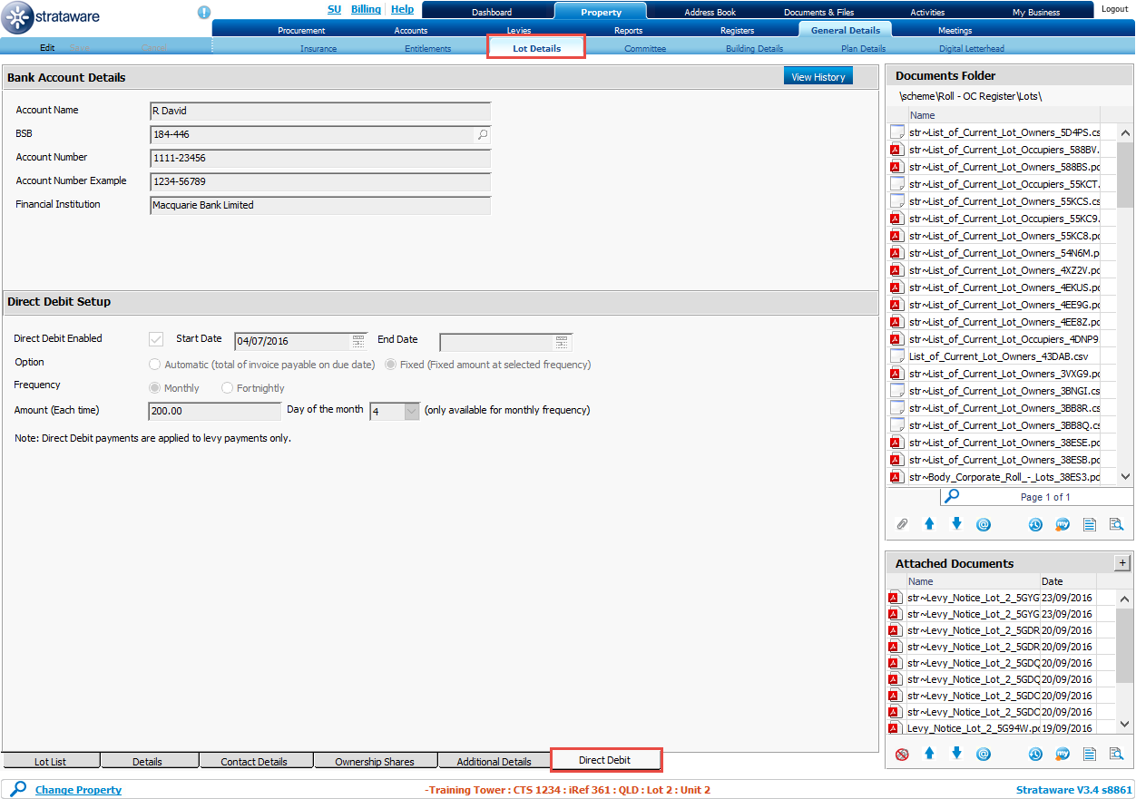Open the End Date calendar picker
Screen dimensions: 1136x799
pos(563,341)
